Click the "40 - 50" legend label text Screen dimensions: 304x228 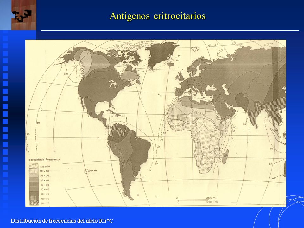pyautogui.click(x=45, y=185)
